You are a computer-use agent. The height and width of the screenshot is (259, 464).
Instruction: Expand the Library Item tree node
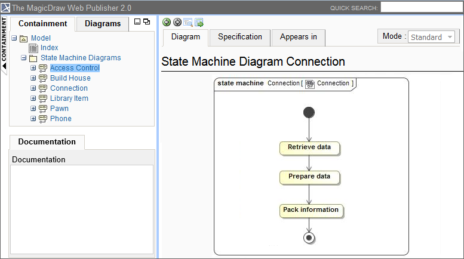click(33, 98)
